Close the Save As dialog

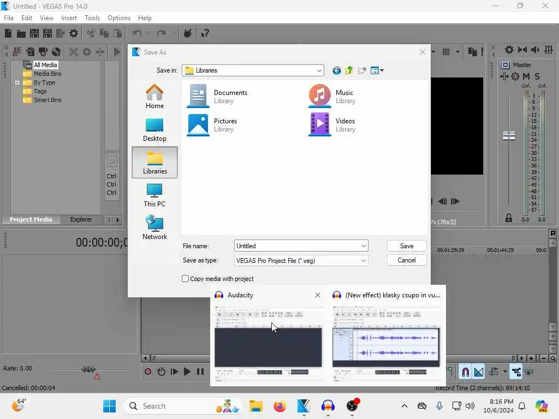click(423, 52)
